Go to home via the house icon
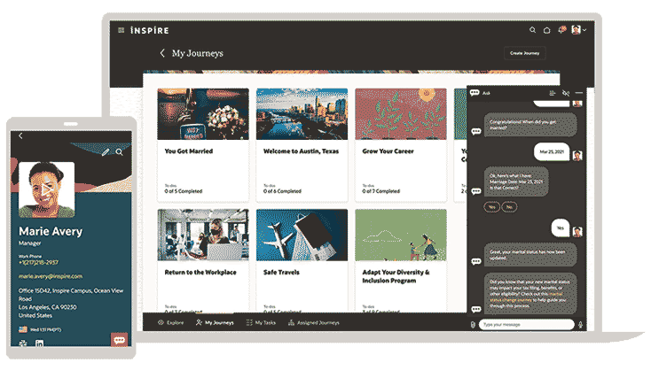The height and width of the screenshot is (378, 659). click(x=546, y=30)
